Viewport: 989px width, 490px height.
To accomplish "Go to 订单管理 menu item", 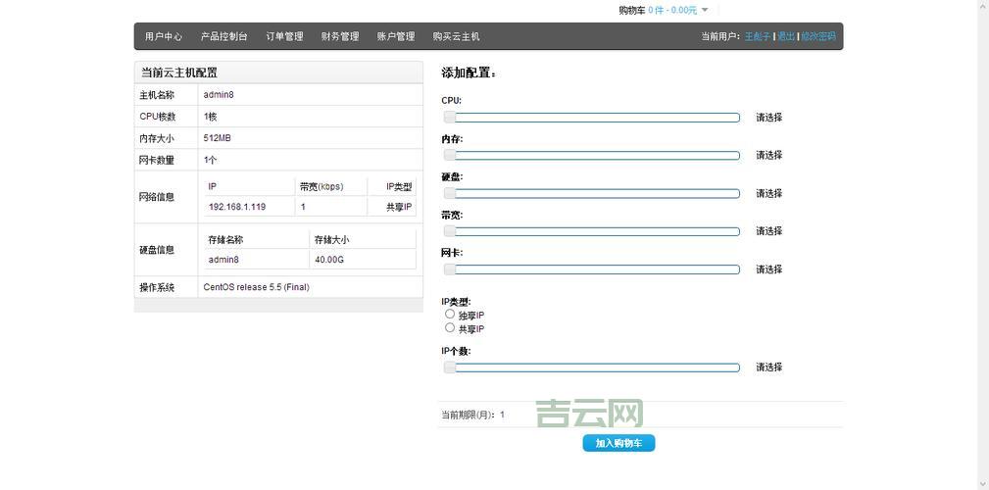I will click(x=284, y=36).
